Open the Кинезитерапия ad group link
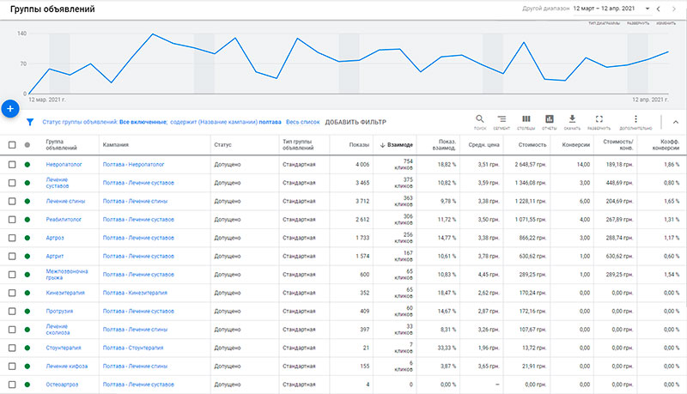 click(x=64, y=293)
